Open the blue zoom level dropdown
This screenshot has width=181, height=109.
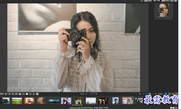pos(166,94)
